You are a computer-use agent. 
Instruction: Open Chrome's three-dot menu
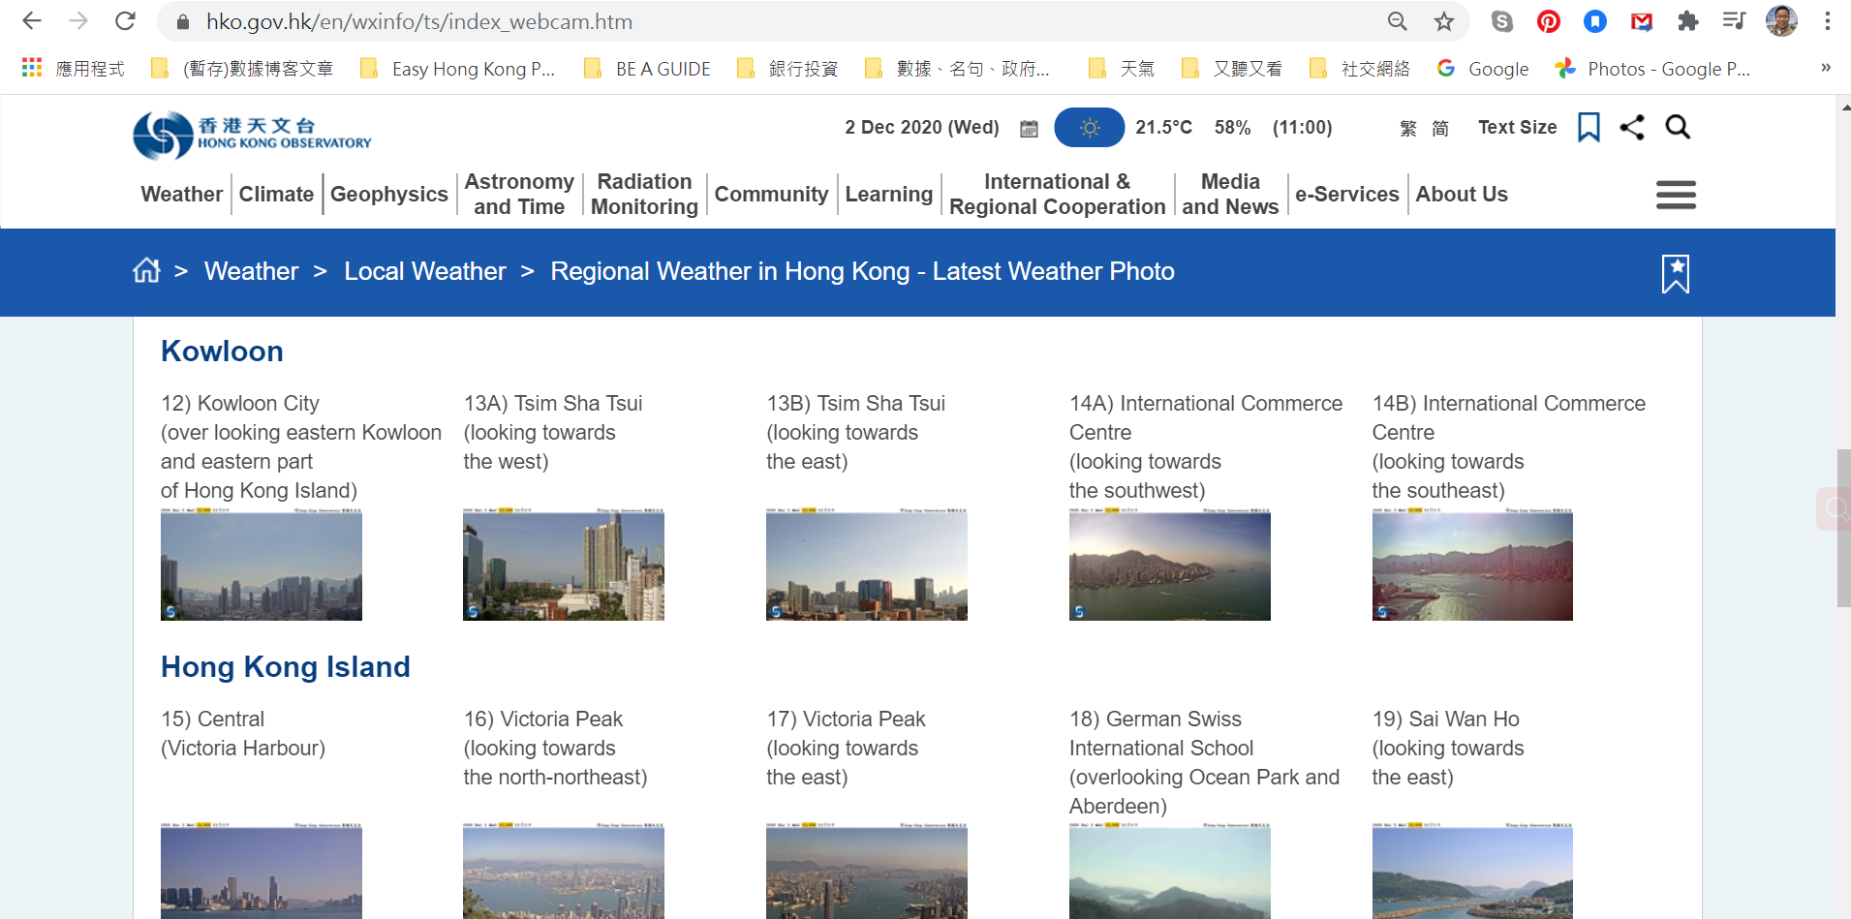(1828, 21)
